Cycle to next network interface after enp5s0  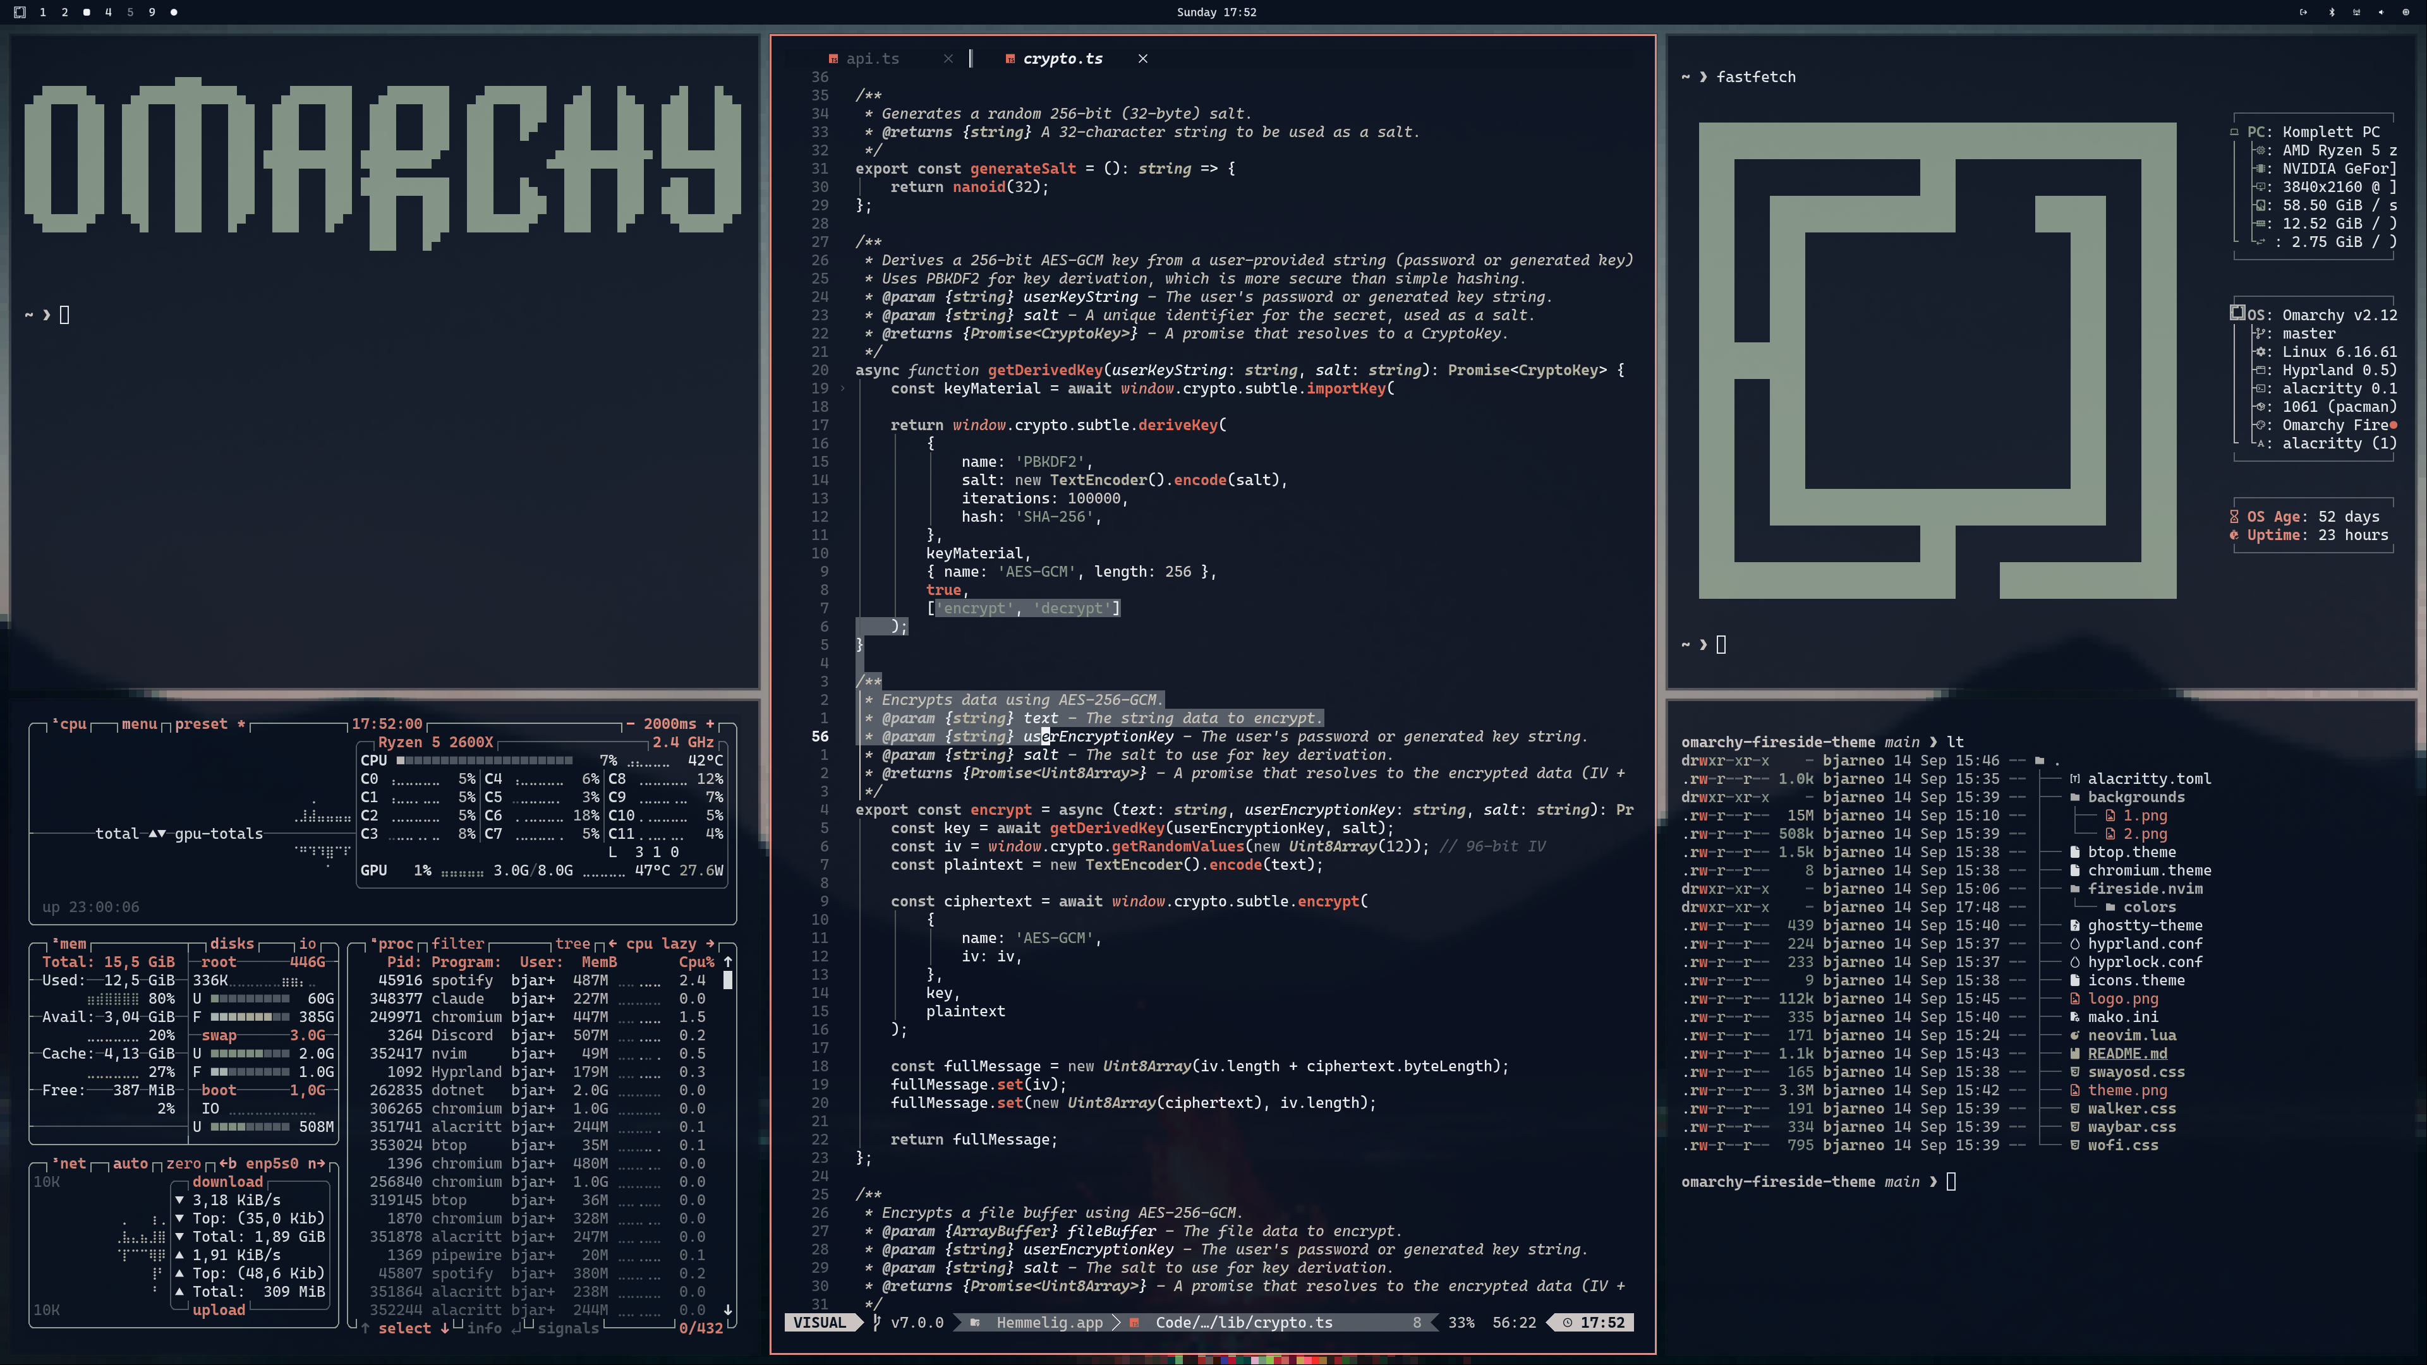[317, 1164]
